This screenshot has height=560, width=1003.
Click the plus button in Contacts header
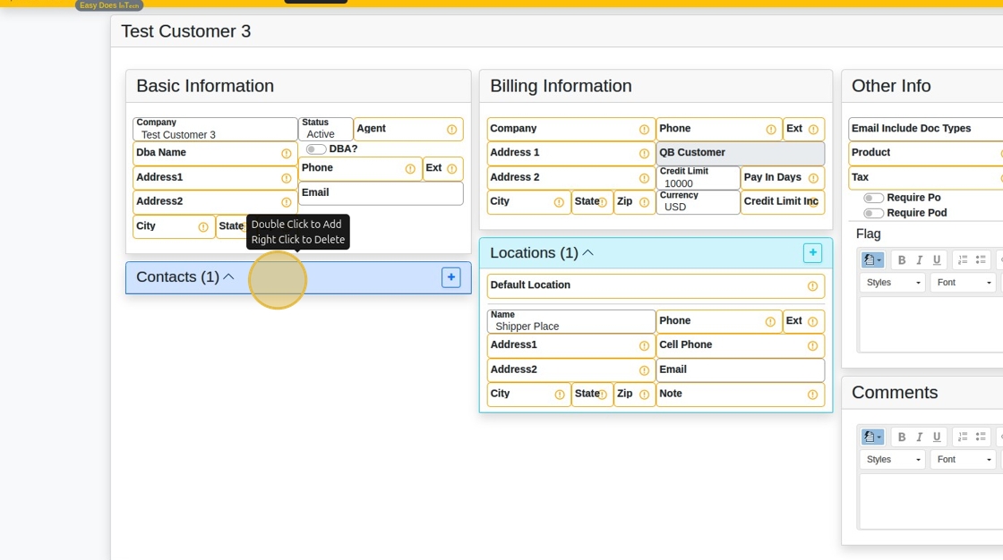(451, 277)
